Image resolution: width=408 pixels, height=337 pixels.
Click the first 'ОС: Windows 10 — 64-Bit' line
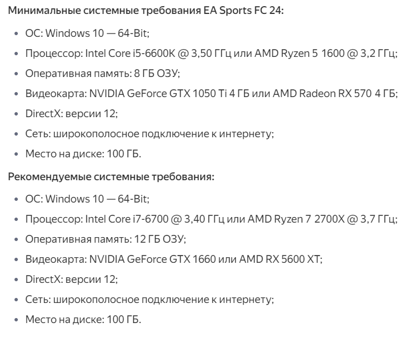pyautogui.click(x=87, y=33)
